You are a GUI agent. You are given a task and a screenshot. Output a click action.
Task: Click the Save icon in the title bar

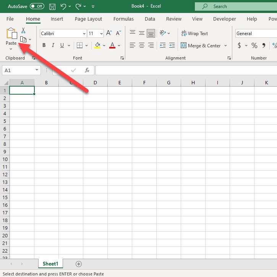coord(52,7)
